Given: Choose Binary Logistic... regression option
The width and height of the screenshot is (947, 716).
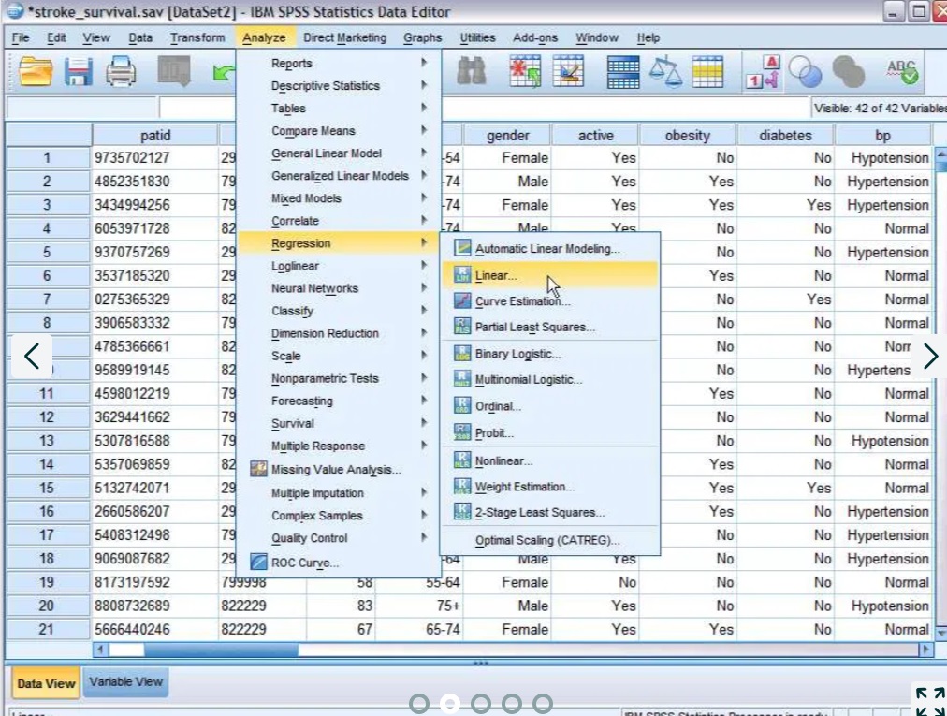Looking at the screenshot, I should click(x=517, y=354).
